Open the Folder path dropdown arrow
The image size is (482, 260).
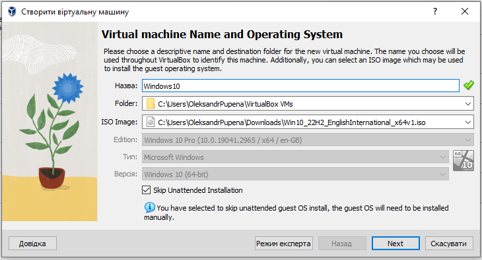coord(468,104)
